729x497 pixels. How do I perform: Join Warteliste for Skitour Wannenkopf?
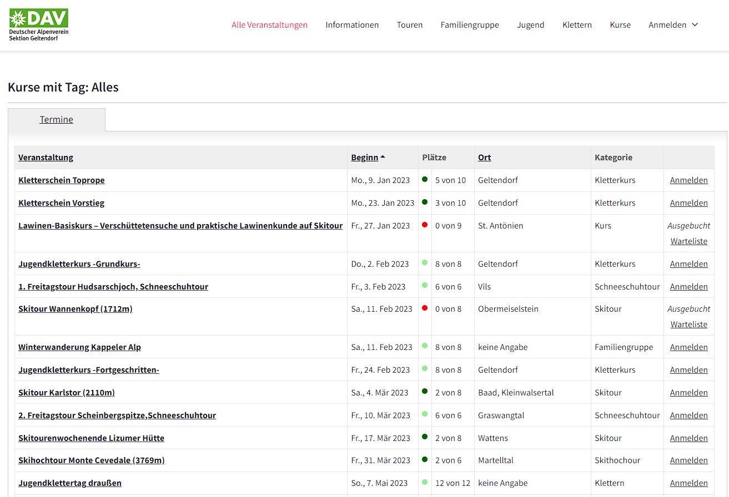pyautogui.click(x=689, y=324)
